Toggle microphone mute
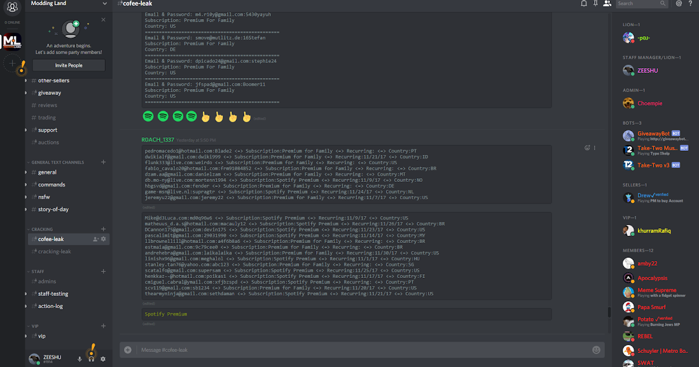Image resolution: width=699 pixels, height=367 pixels. tap(80, 359)
